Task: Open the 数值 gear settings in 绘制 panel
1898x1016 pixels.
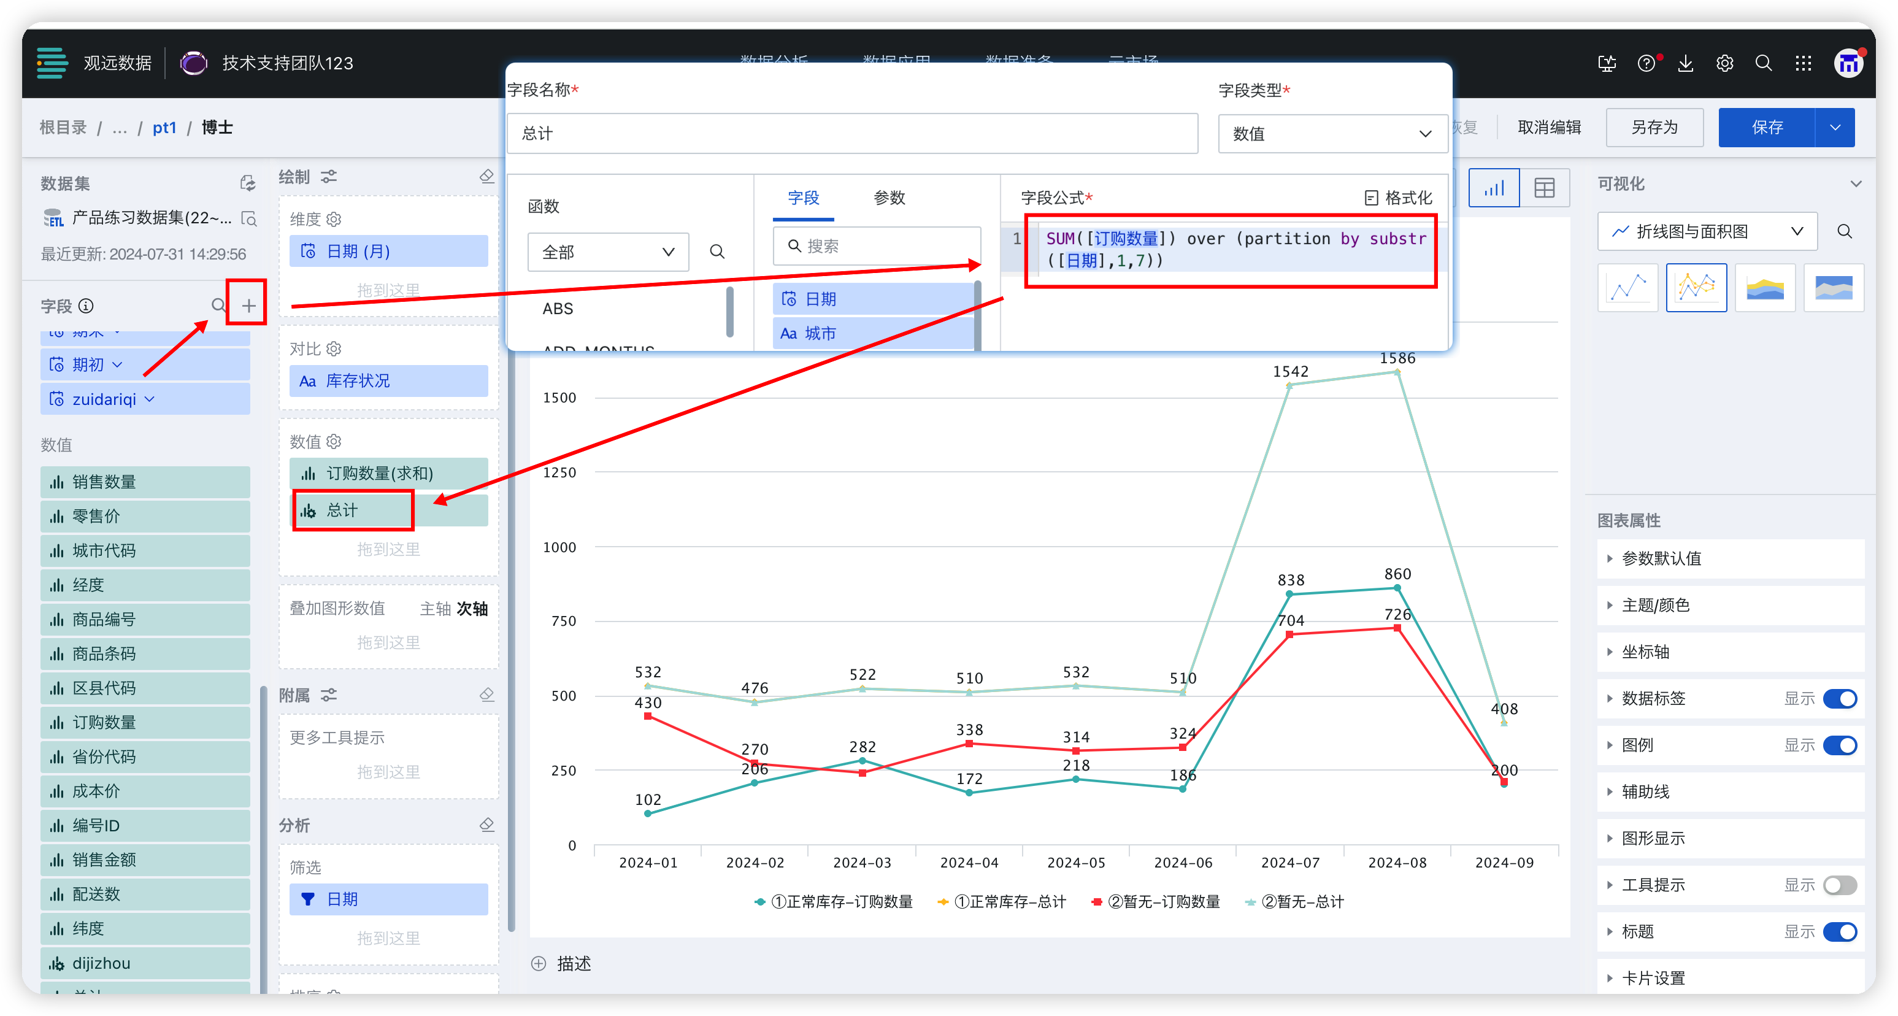Action: pyautogui.click(x=334, y=441)
